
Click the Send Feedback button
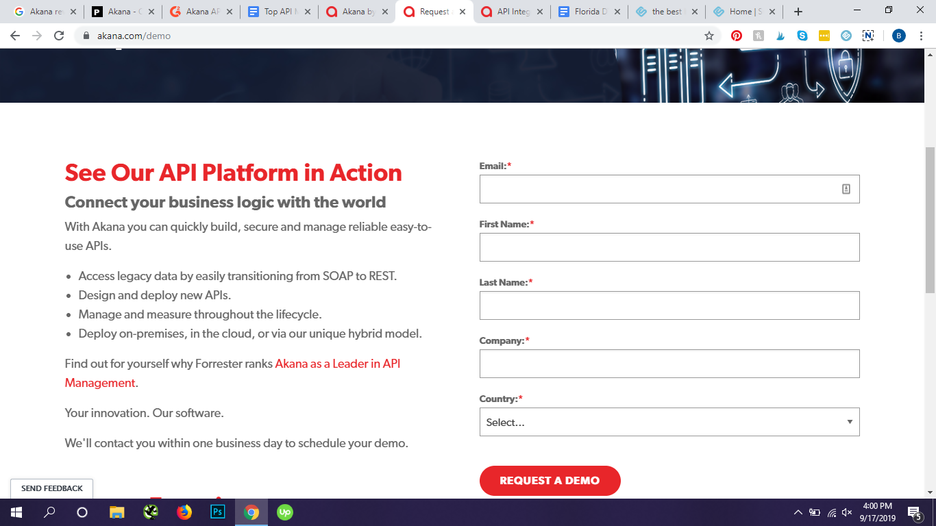tap(52, 488)
